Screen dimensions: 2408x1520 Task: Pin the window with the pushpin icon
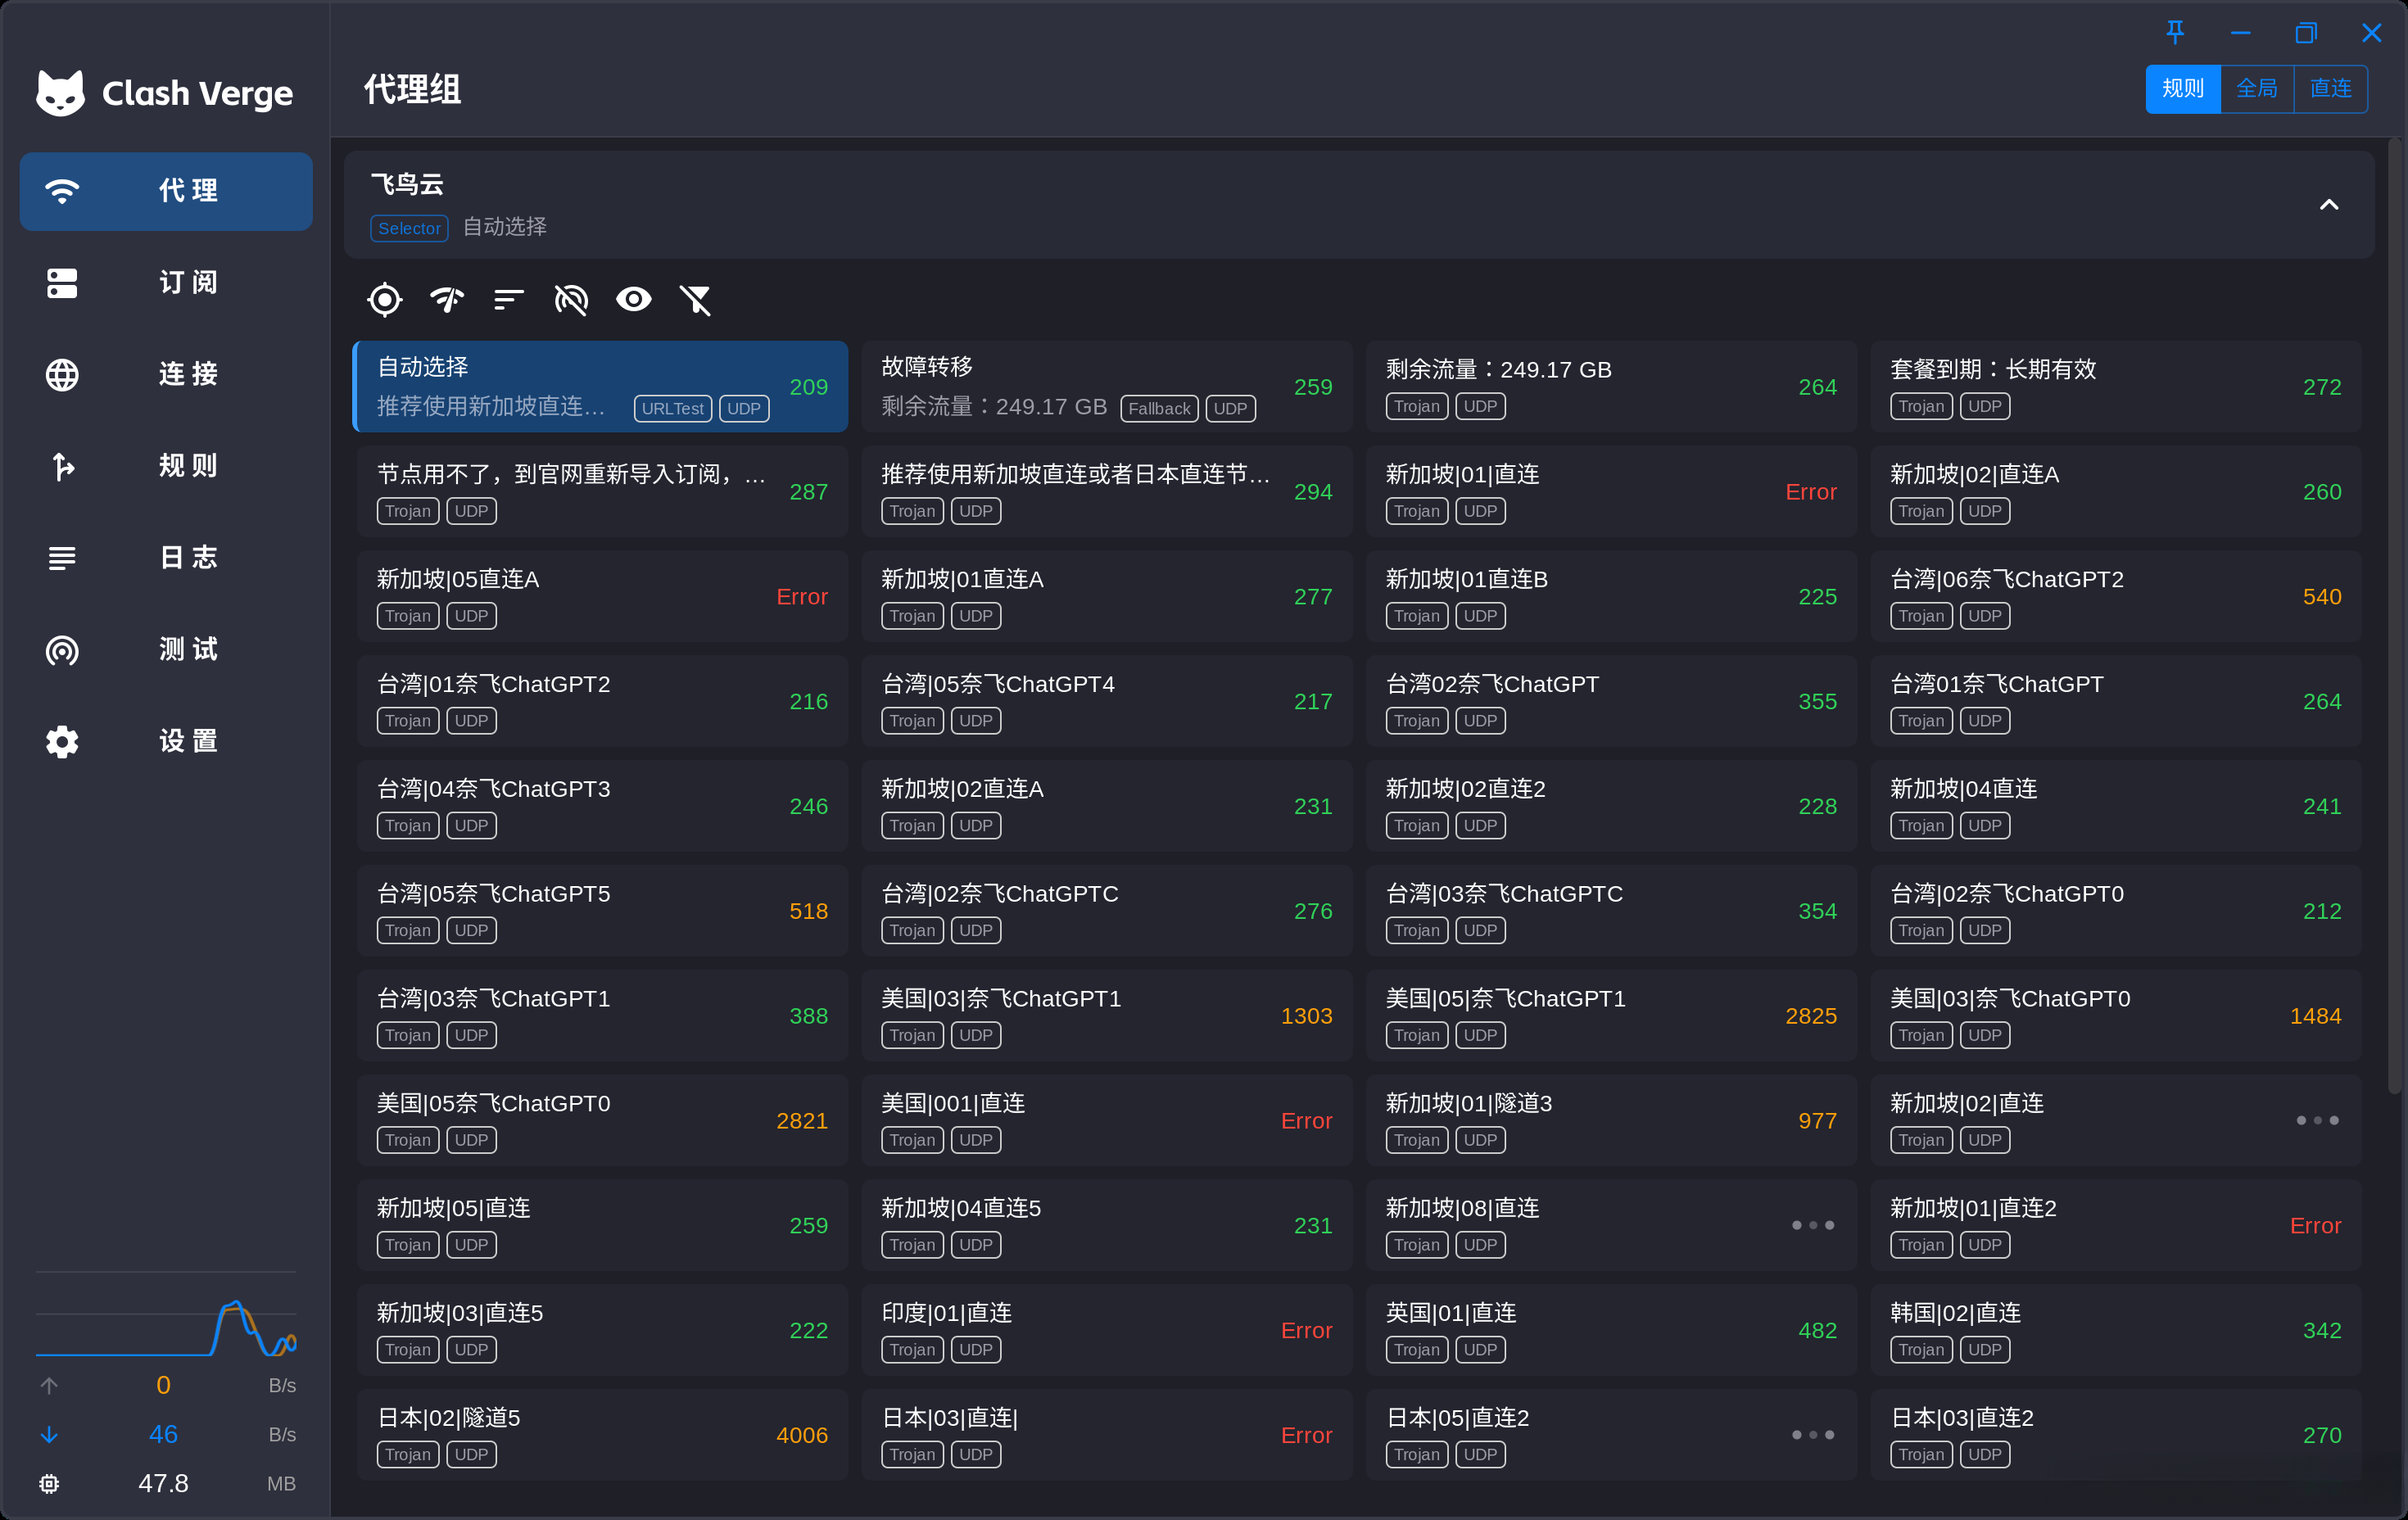(2175, 33)
